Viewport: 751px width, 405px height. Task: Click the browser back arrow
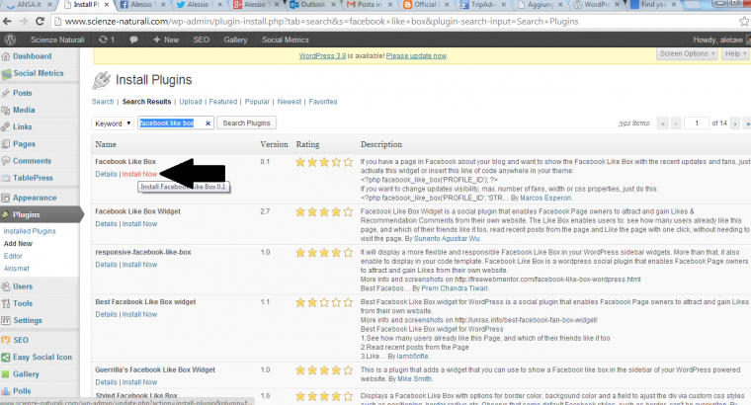point(7,22)
